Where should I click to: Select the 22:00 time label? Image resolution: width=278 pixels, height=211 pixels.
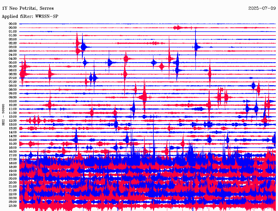click(x=13, y=194)
